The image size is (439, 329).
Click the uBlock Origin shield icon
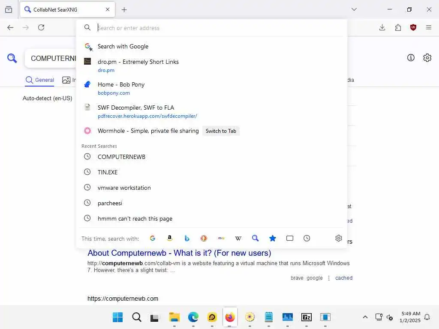tap(413, 27)
